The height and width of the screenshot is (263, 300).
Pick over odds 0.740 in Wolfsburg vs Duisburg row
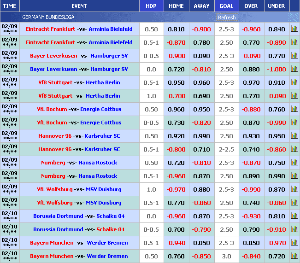point(251,203)
